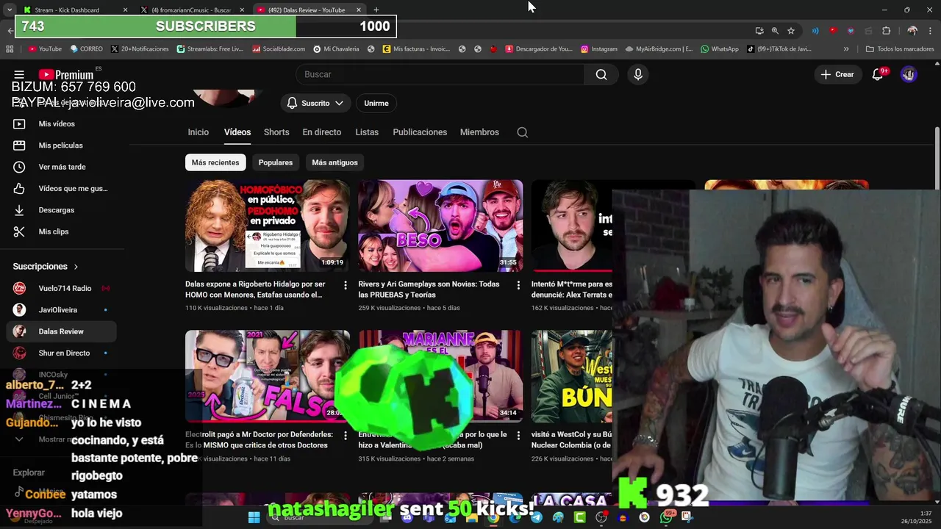Open video titled Rivers y Ari Gameplays son Novias
Viewport: 941px width, 529px height.
tap(429, 289)
